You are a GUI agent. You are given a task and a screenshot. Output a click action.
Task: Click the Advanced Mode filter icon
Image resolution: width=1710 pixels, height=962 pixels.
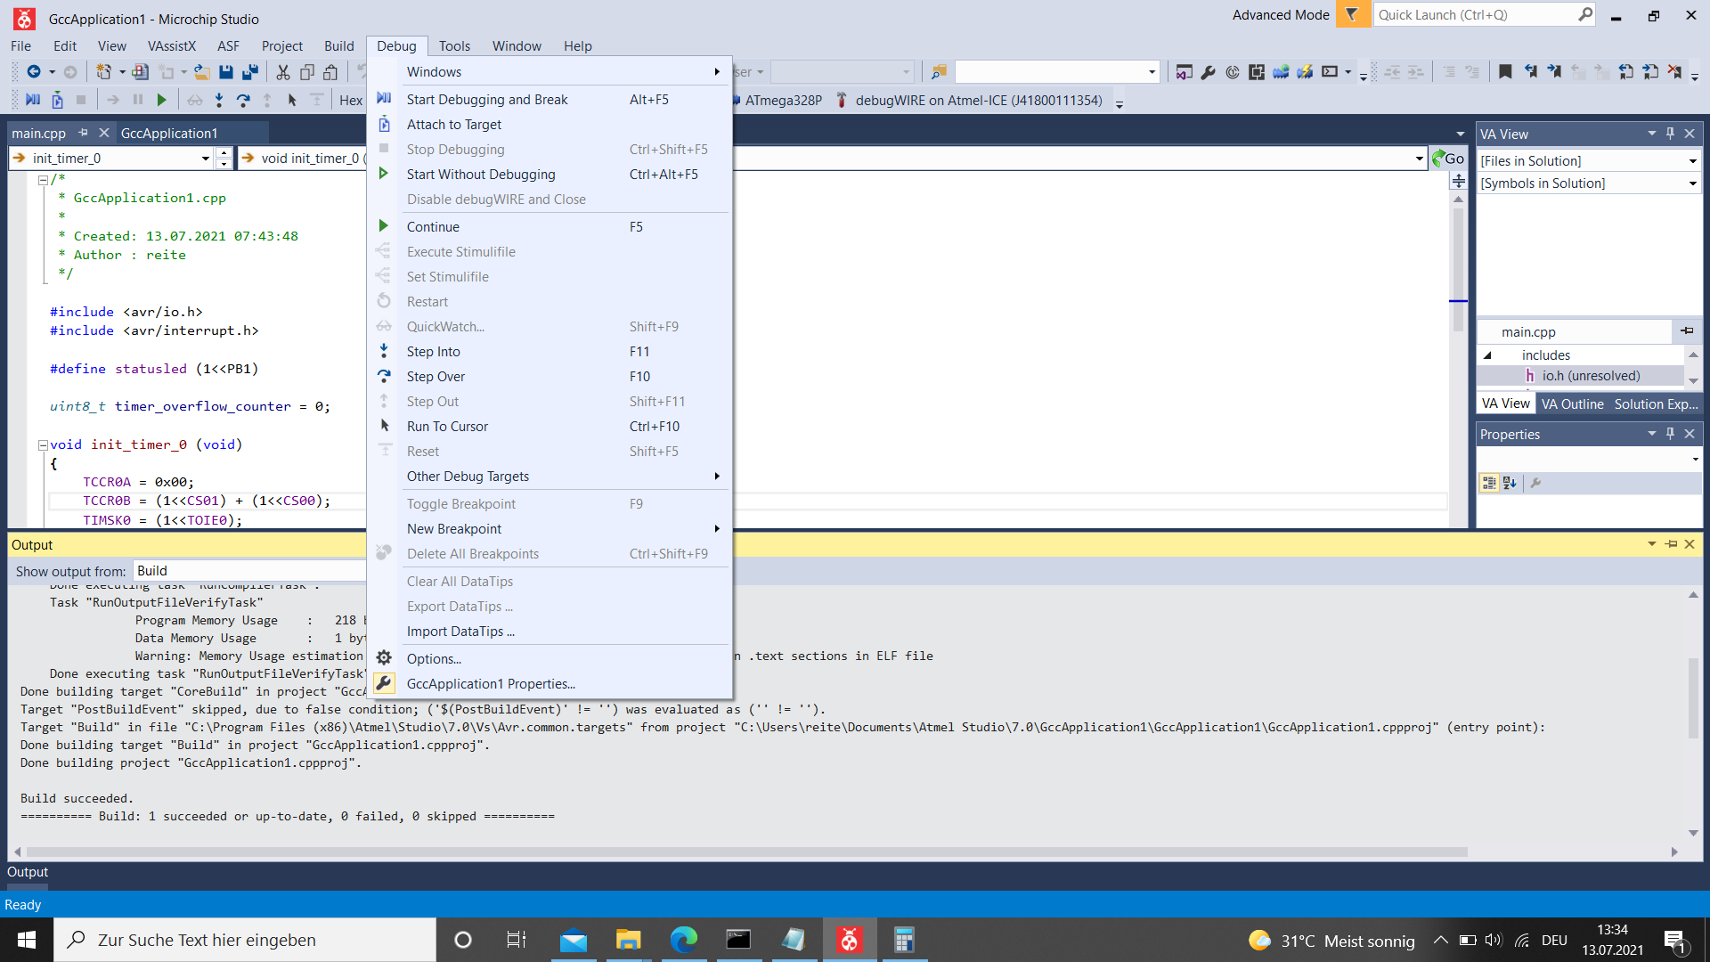tap(1353, 14)
